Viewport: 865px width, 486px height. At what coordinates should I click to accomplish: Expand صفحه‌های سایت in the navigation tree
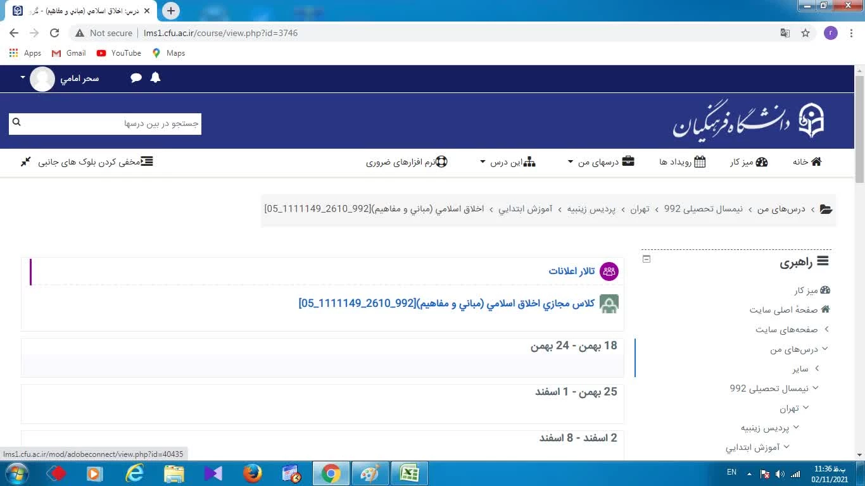pos(826,329)
